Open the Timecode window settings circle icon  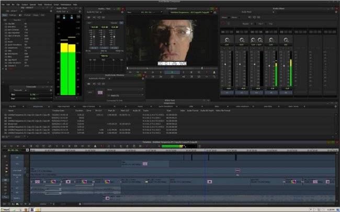point(51,90)
